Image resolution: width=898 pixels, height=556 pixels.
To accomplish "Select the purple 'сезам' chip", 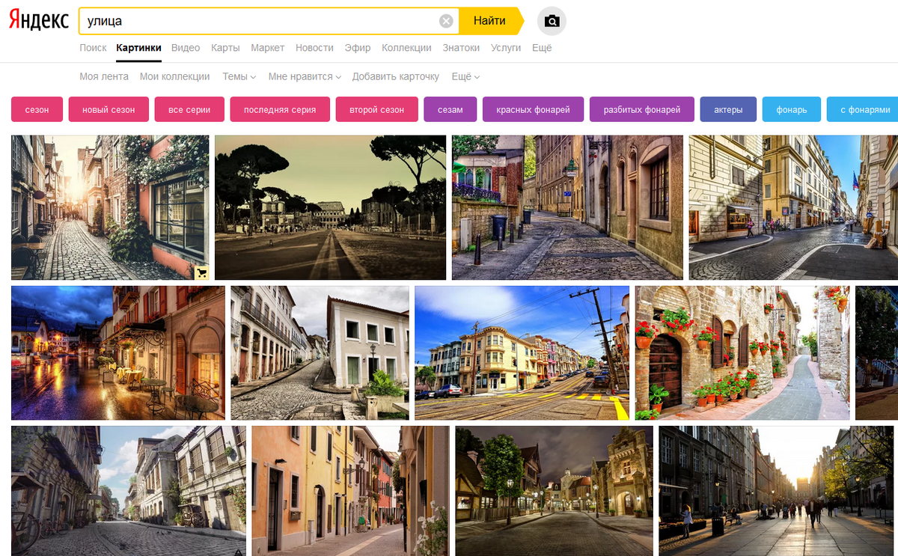I will (450, 109).
